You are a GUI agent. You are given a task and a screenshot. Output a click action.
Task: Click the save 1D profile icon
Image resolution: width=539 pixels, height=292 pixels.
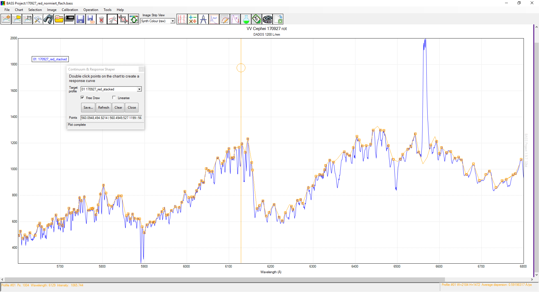(91, 19)
